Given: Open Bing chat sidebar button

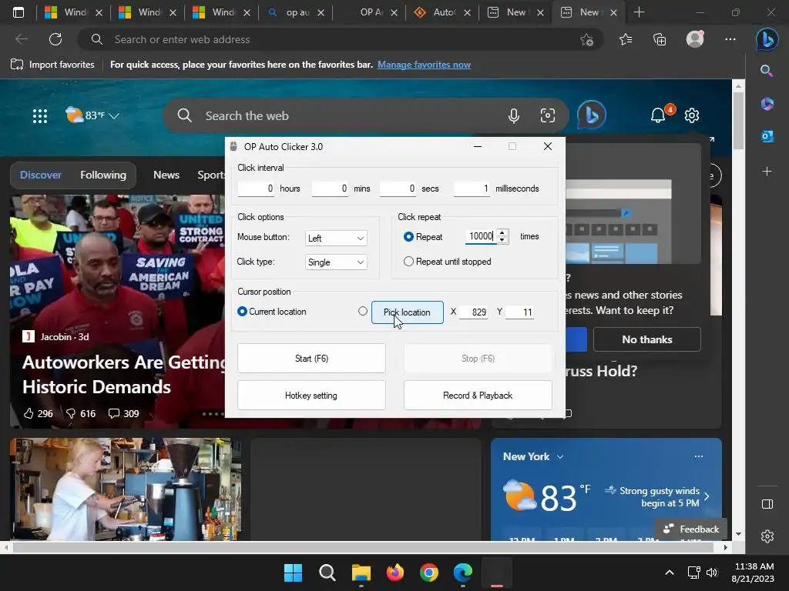Looking at the screenshot, I should click(x=767, y=39).
